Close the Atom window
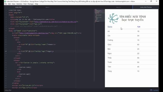Image resolution: width=163 pixels, height=92 pixels. (157, 1)
